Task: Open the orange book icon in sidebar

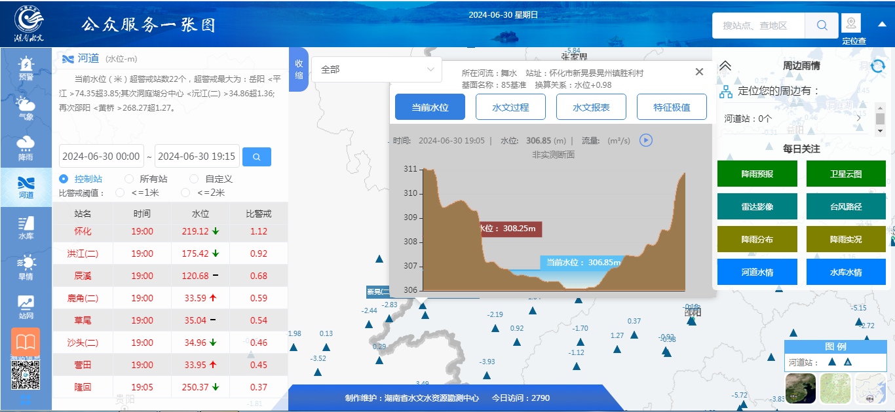Action: (x=26, y=343)
